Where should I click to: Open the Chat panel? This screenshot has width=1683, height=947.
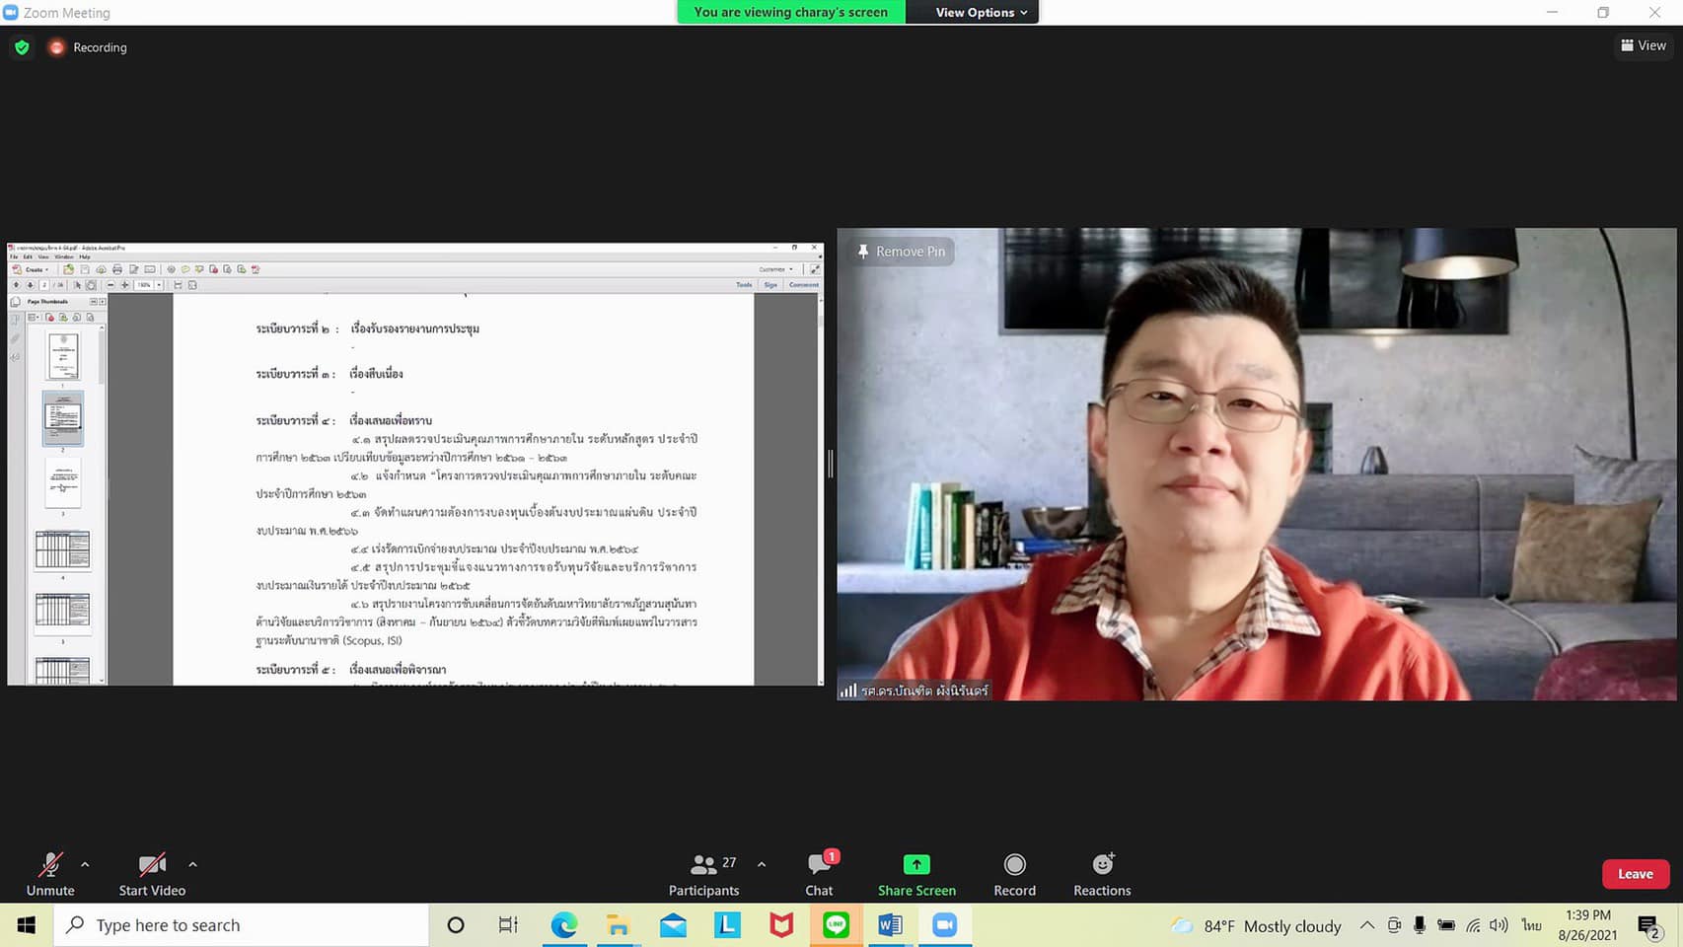point(819,874)
